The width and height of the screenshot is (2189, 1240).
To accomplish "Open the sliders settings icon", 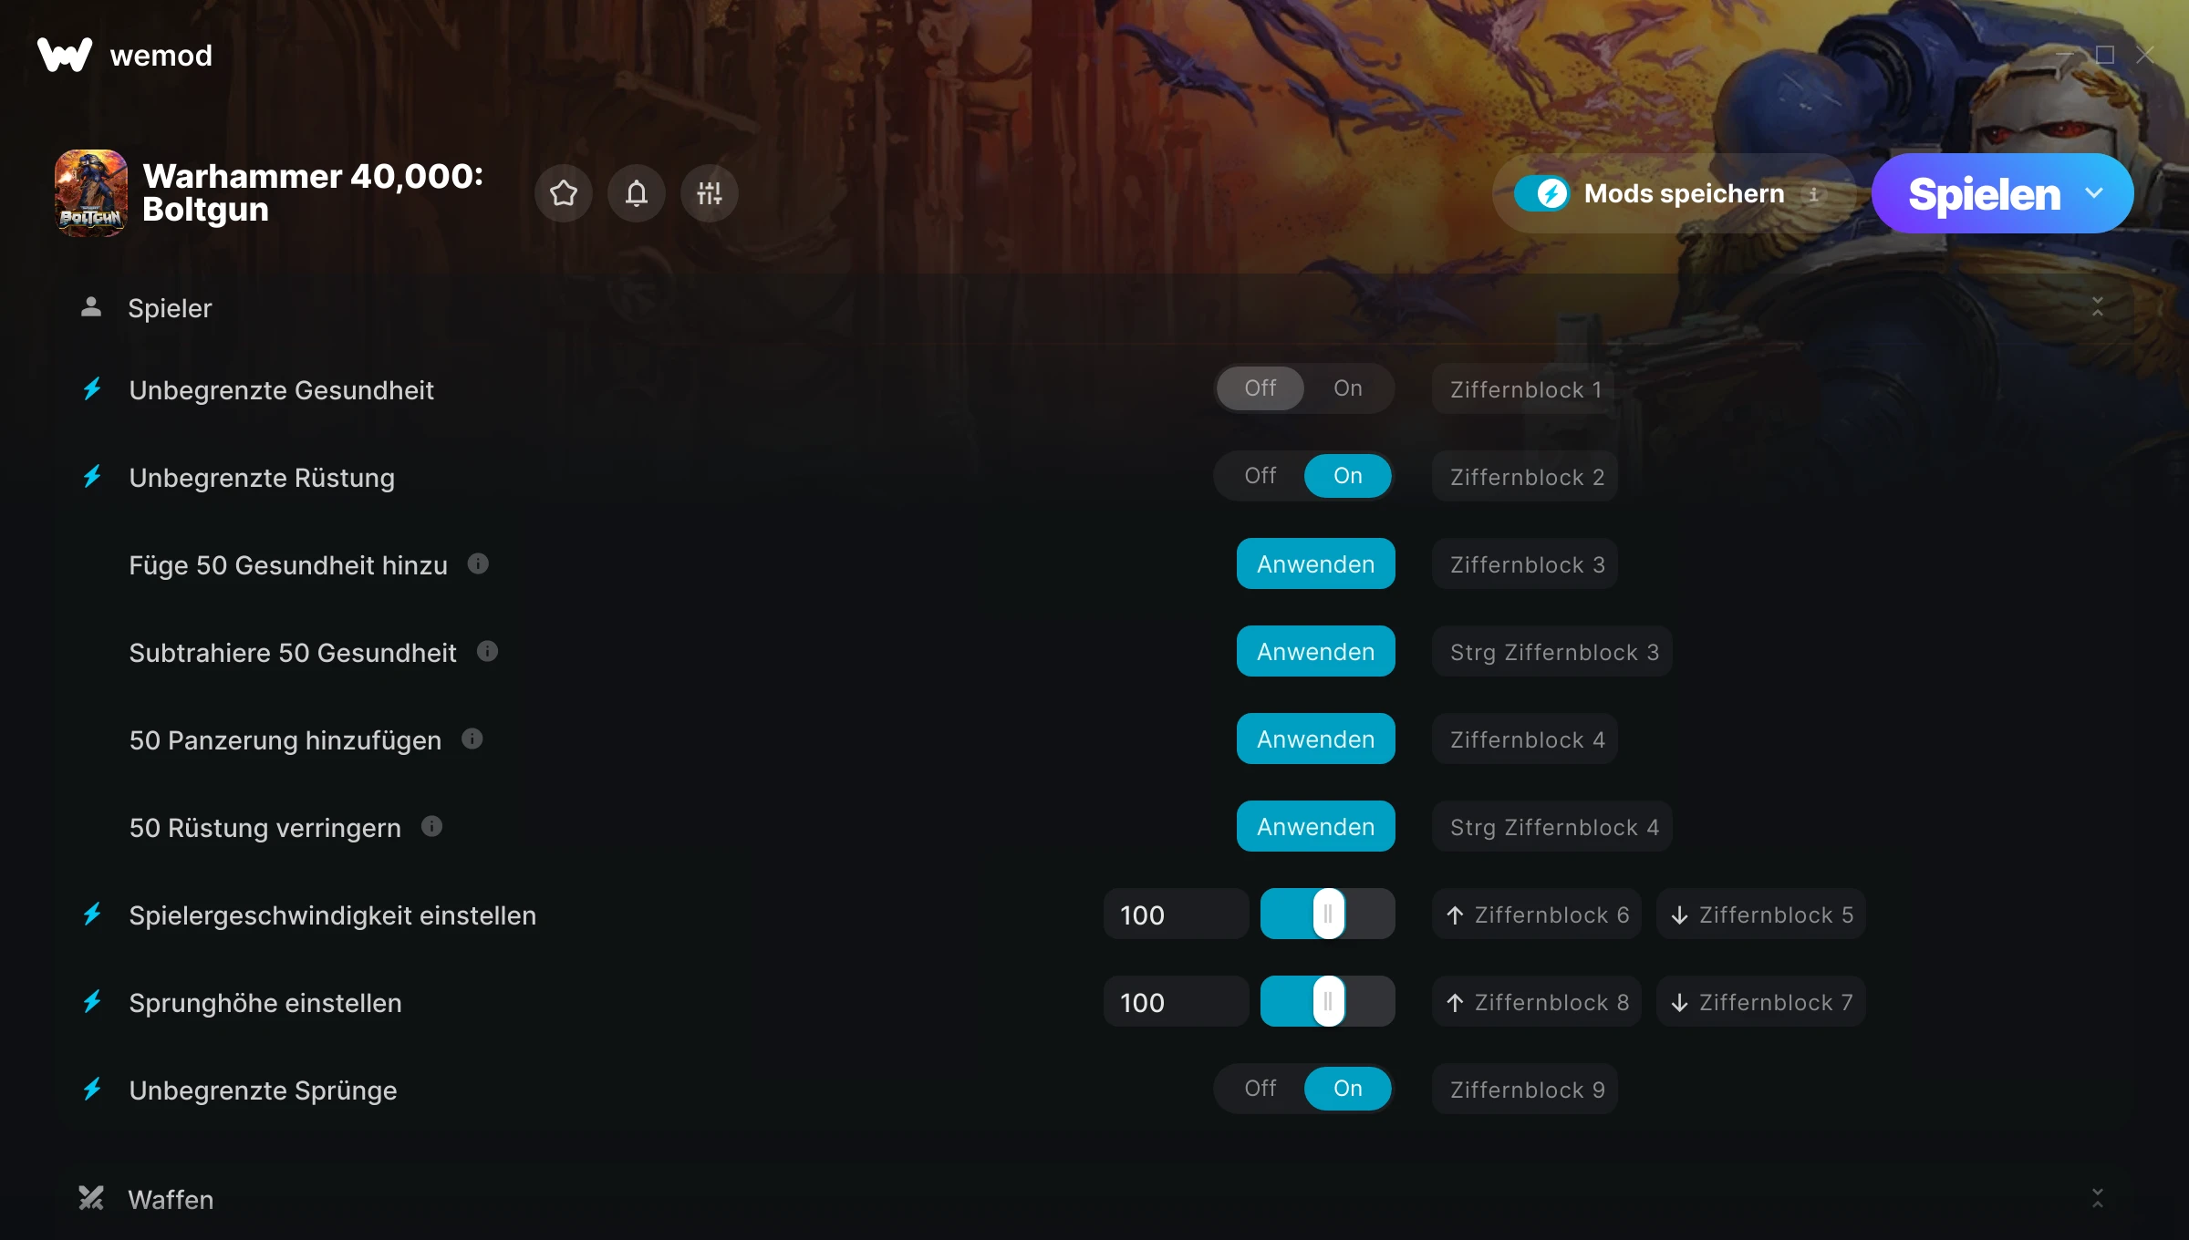I will pos(710,193).
